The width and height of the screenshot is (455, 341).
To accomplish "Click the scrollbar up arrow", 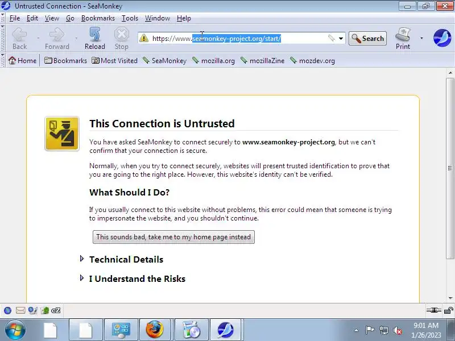I will (x=450, y=73).
